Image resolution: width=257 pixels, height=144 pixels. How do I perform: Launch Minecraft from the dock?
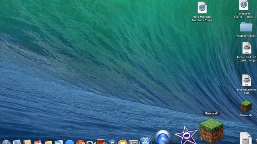211,130
